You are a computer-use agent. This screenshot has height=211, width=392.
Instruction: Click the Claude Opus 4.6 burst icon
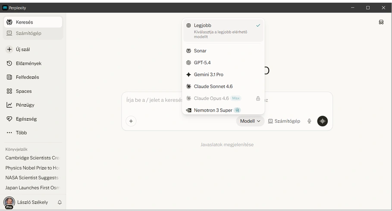[189, 98]
